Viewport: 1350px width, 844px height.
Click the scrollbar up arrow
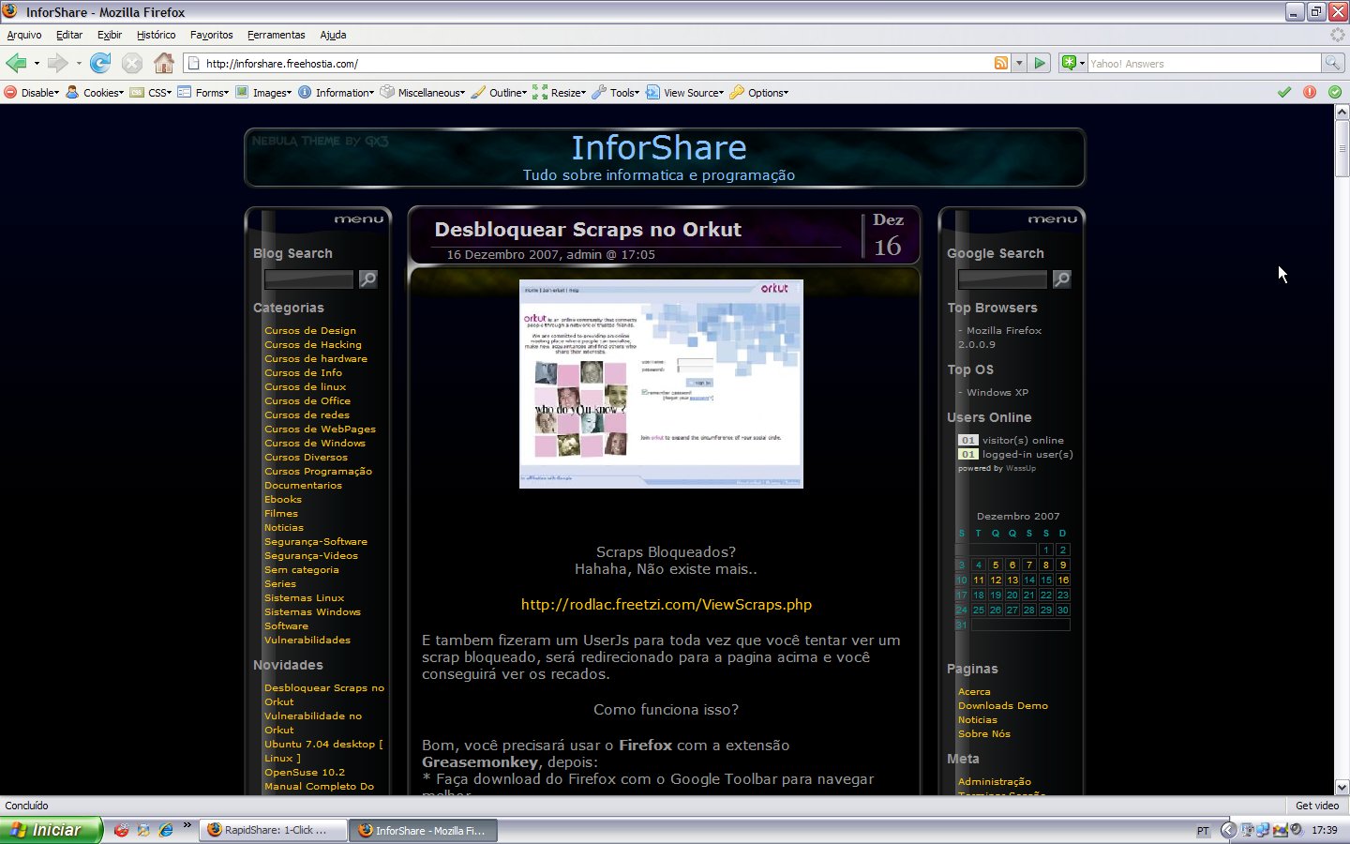1342,112
